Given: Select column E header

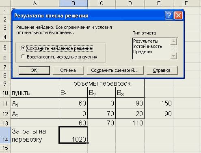Looking at the screenshot, I should coord(159,3).
